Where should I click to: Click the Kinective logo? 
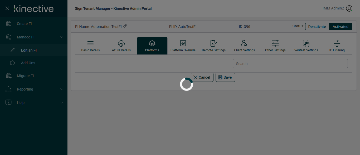(x=34, y=8)
